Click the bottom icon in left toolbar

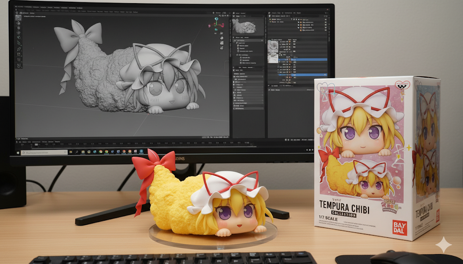(x=19, y=66)
